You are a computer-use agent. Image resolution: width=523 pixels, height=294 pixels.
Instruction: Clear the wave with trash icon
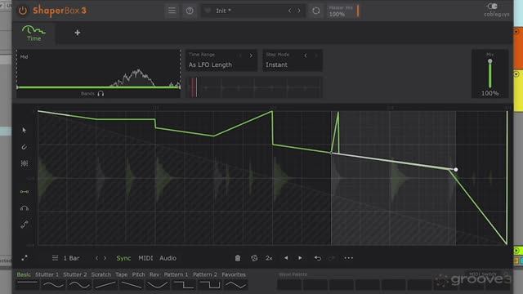[x=238, y=258]
